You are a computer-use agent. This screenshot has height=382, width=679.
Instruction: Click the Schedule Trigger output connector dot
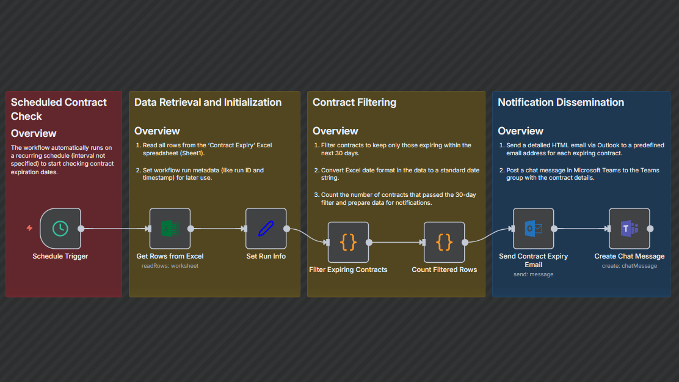pos(81,229)
